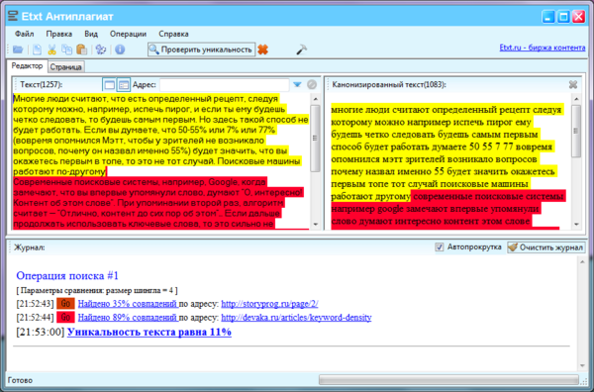Expand the Адрес dropdown arrow
Viewport: 594px width, 392px height.
[x=297, y=84]
